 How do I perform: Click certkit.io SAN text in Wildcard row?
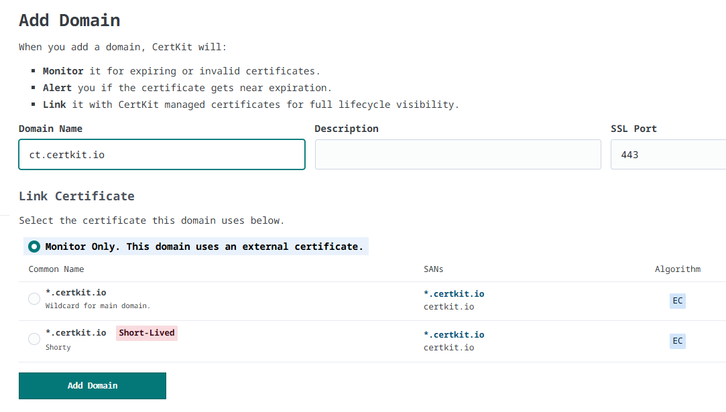point(448,307)
